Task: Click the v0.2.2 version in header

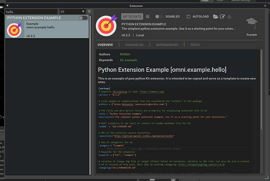Action: tap(126, 35)
